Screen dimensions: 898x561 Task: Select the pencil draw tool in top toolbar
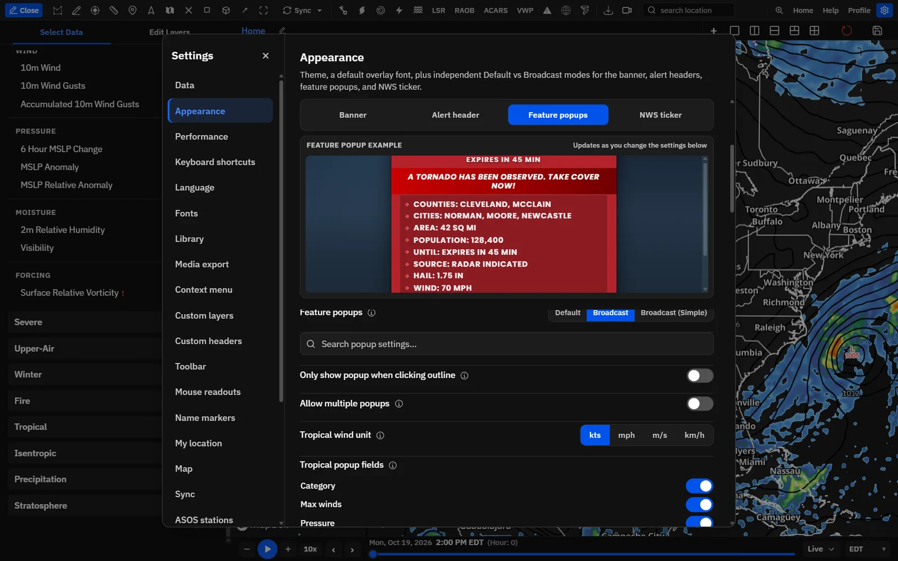click(x=76, y=10)
